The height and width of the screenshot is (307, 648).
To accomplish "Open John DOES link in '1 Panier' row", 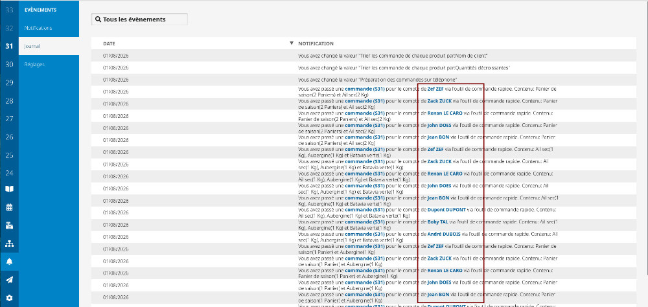I will 439,282.
